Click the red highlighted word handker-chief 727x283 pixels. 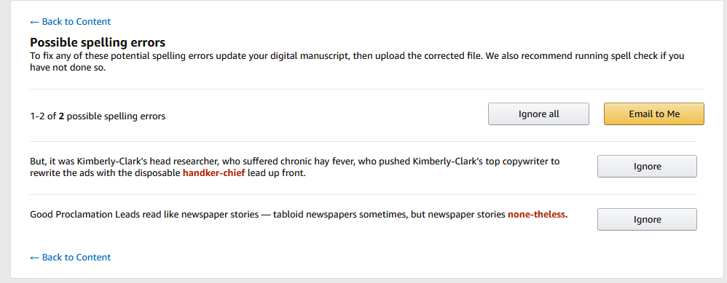[213, 174]
